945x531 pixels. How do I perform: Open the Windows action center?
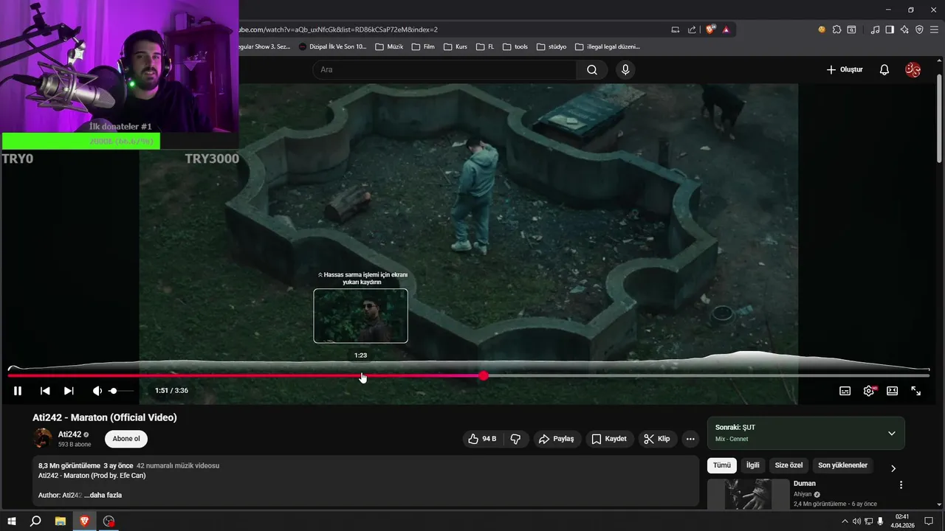click(929, 521)
